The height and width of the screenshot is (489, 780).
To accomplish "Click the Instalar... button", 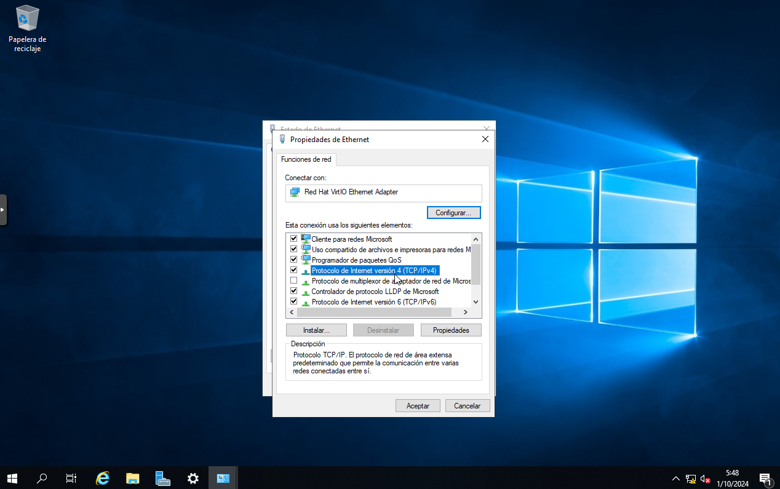I will (x=316, y=330).
